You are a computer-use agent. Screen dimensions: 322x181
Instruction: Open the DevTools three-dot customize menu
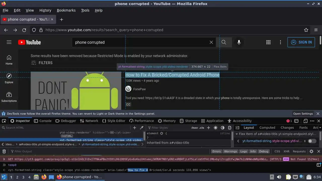tap(312, 121)
